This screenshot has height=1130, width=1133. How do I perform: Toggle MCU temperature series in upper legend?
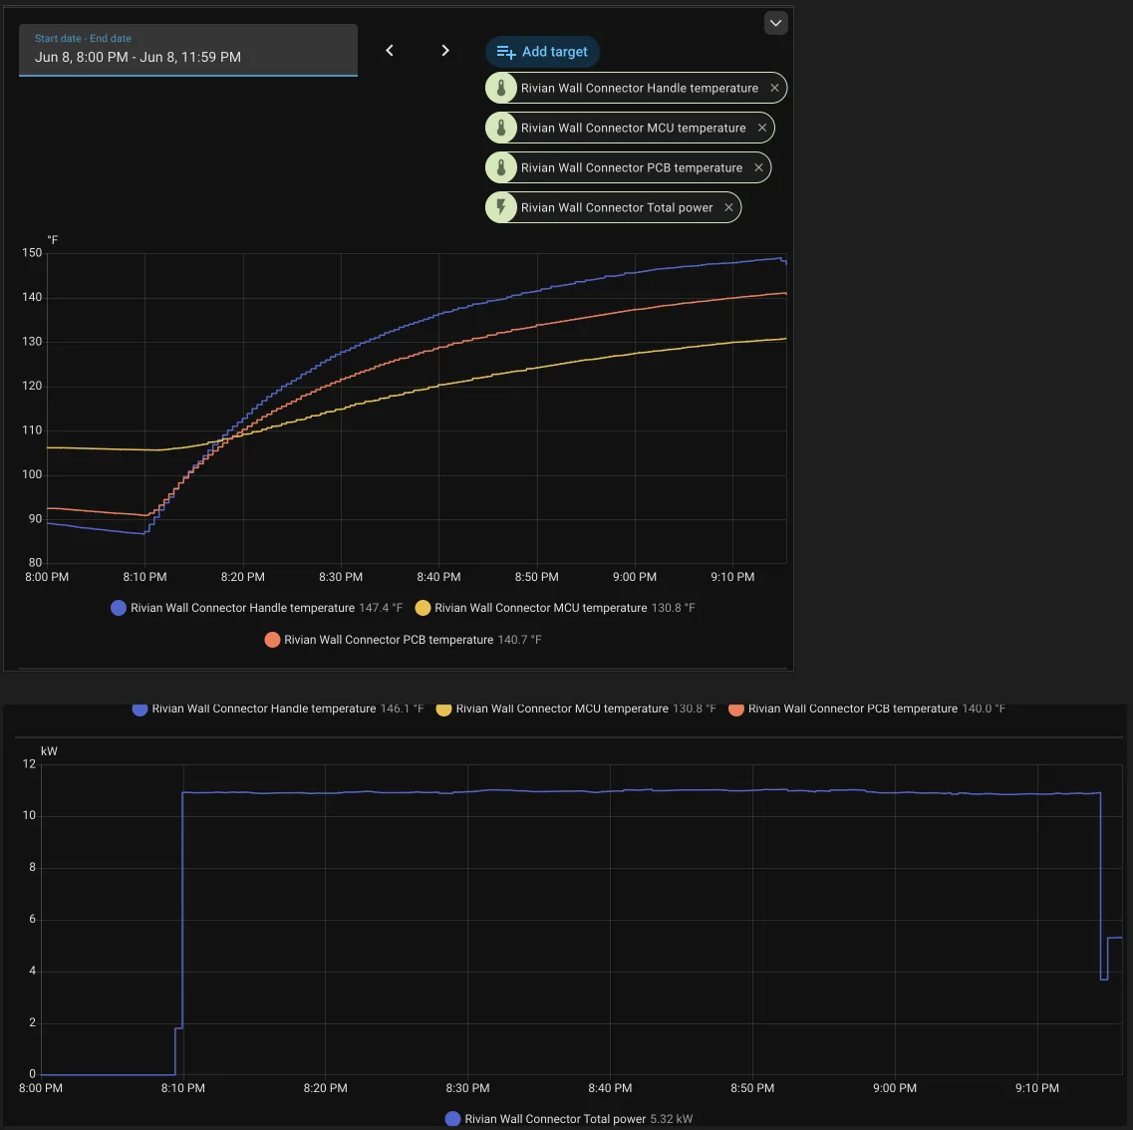(555, 608)
